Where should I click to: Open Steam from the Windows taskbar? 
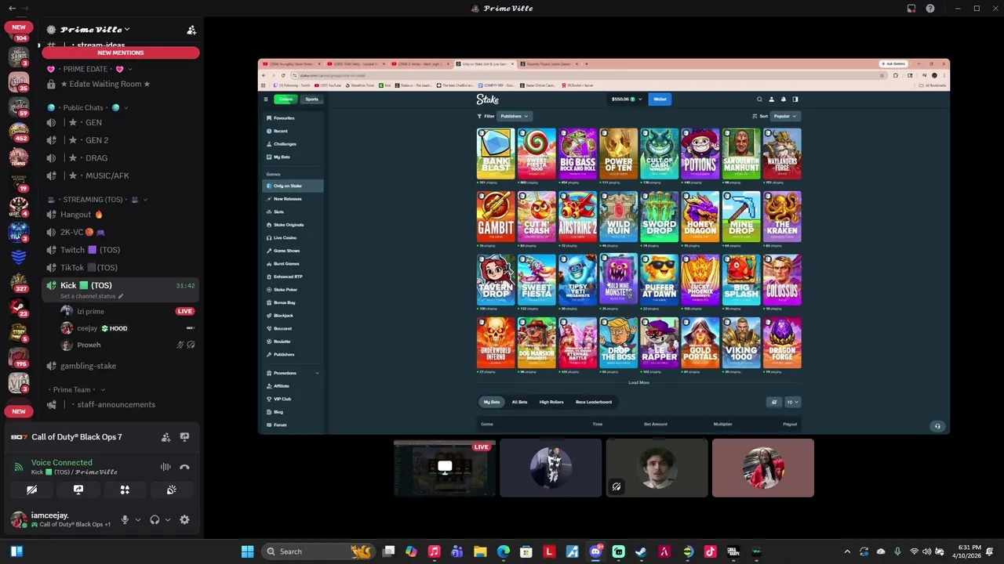641,551
